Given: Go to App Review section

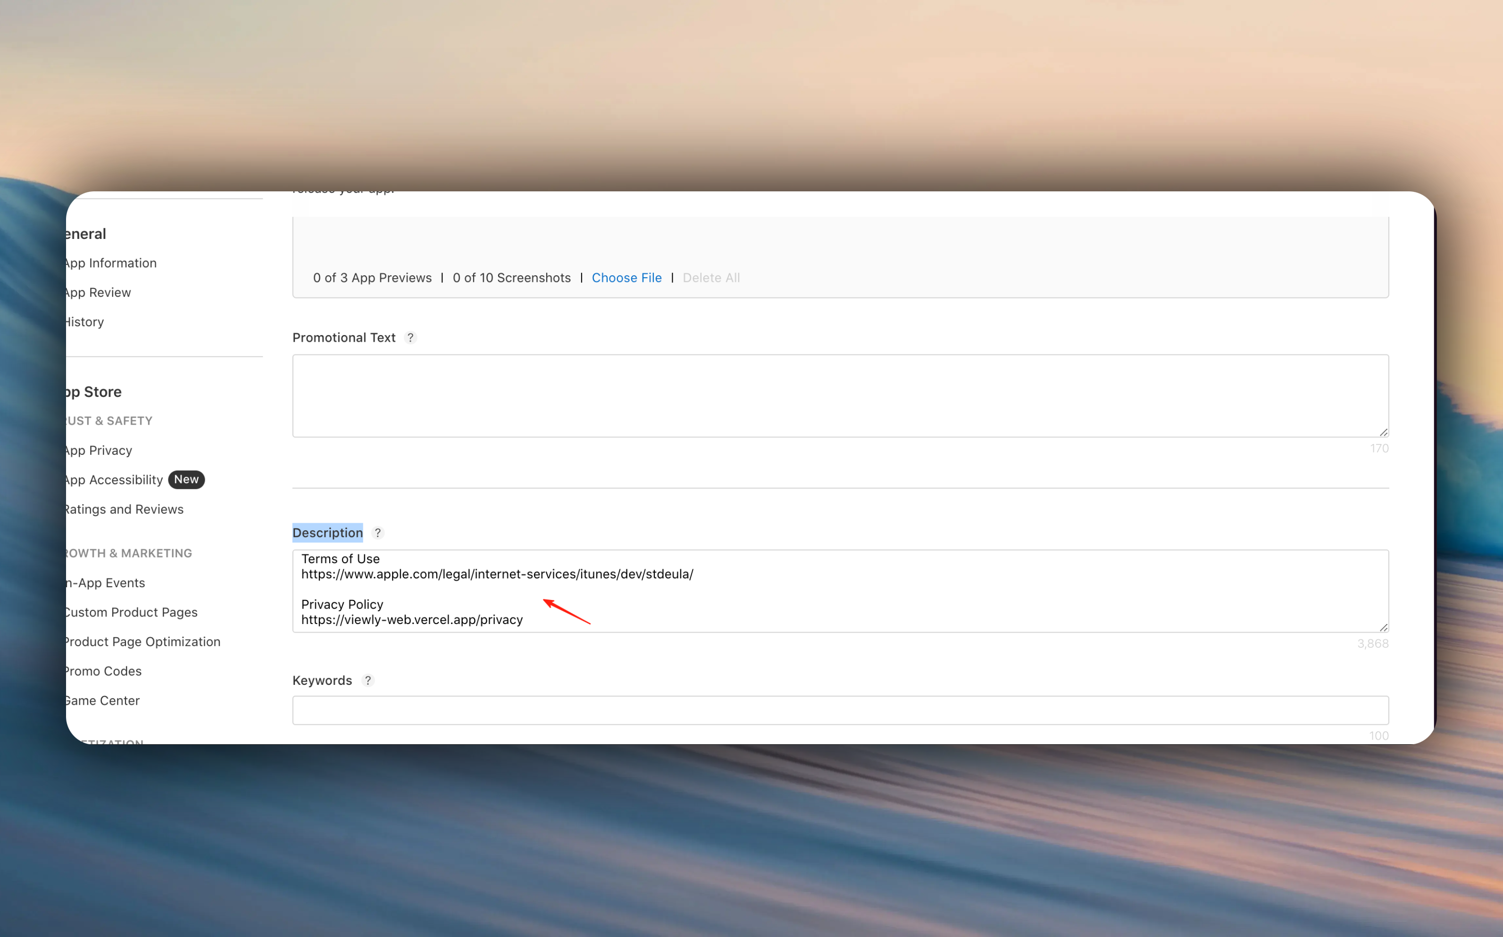Looking at the screenshot, I should [98, 293].
